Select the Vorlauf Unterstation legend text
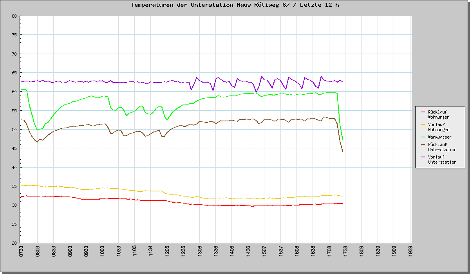The height and width of the screenshot is (274, 470). (x=442, y=159)
